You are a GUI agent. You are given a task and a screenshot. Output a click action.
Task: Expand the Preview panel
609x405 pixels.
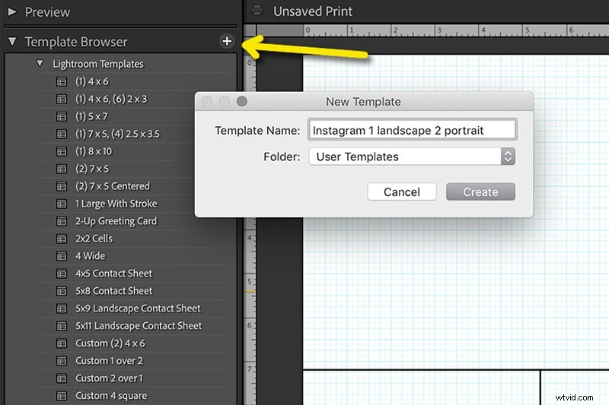tap(12, 11)
